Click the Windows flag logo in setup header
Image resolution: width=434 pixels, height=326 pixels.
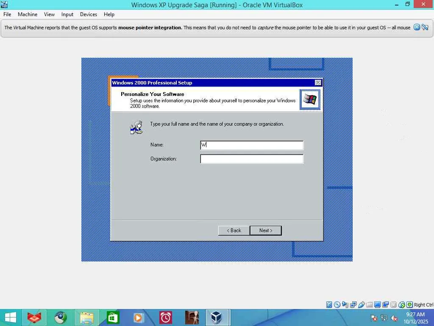click(310, 99)
